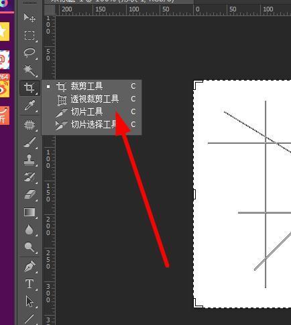Select the Brush tool
Viewport: 291px width, 325px height.
pyautogui.click(x=30, y=142)
